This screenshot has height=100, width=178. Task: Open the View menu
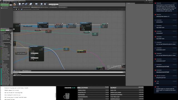(9, 2)
